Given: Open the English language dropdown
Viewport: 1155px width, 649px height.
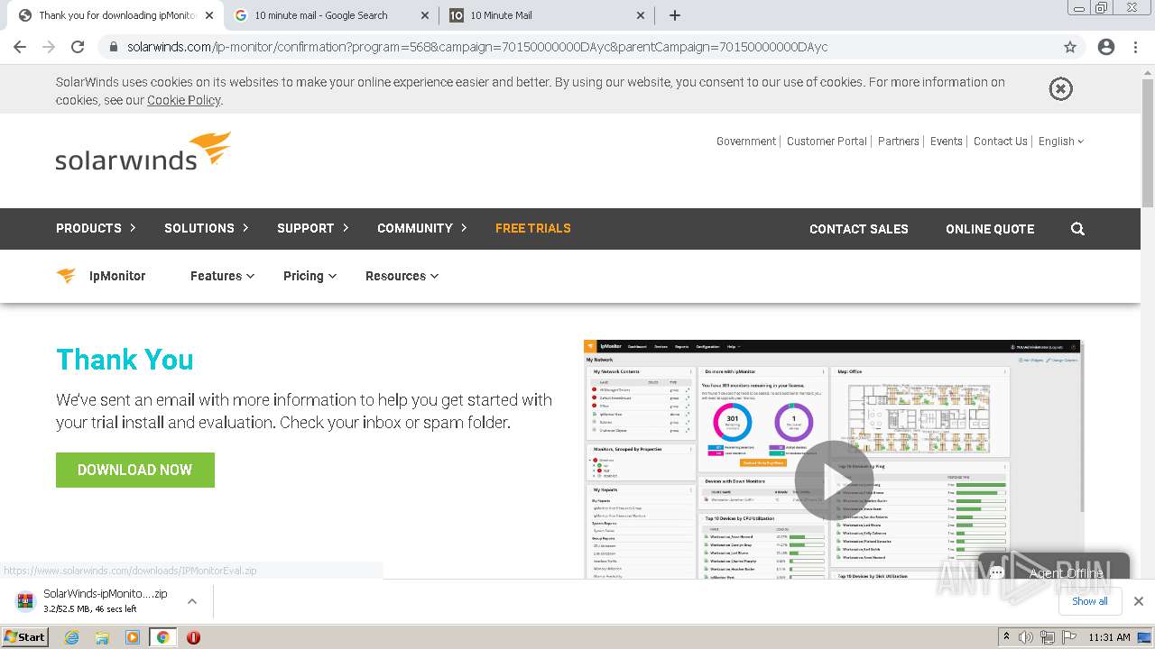Looking at the screenshot, I should 1060,142.
